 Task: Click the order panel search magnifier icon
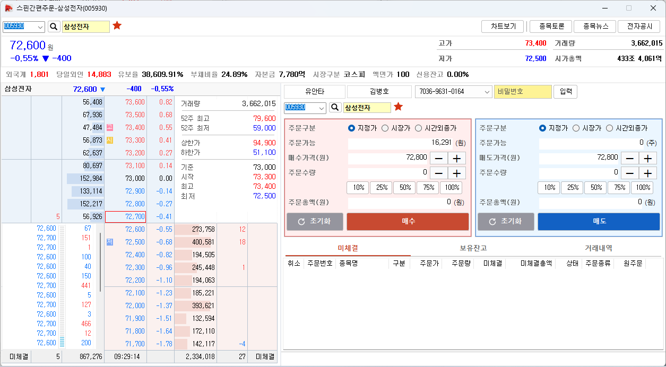click(335, 107)
